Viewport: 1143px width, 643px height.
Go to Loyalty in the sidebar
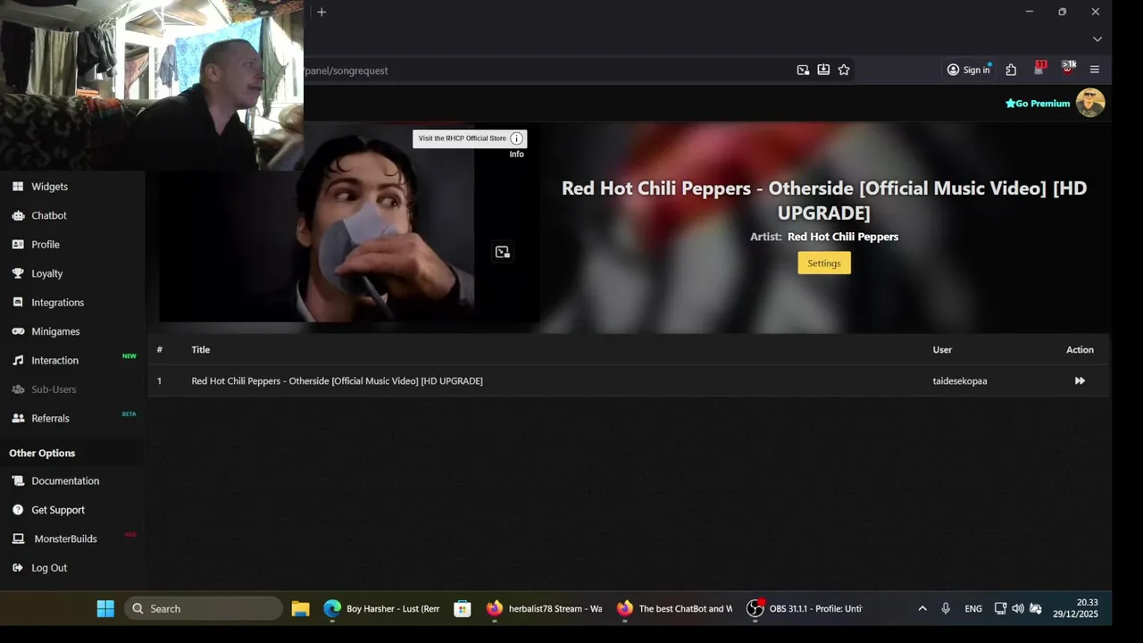pos(46,273)
